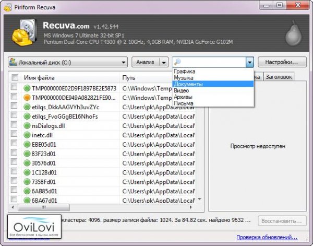Check the box for 83F23d01
The height and width of the screenshot is (246, 313).
tap(14, 153)
